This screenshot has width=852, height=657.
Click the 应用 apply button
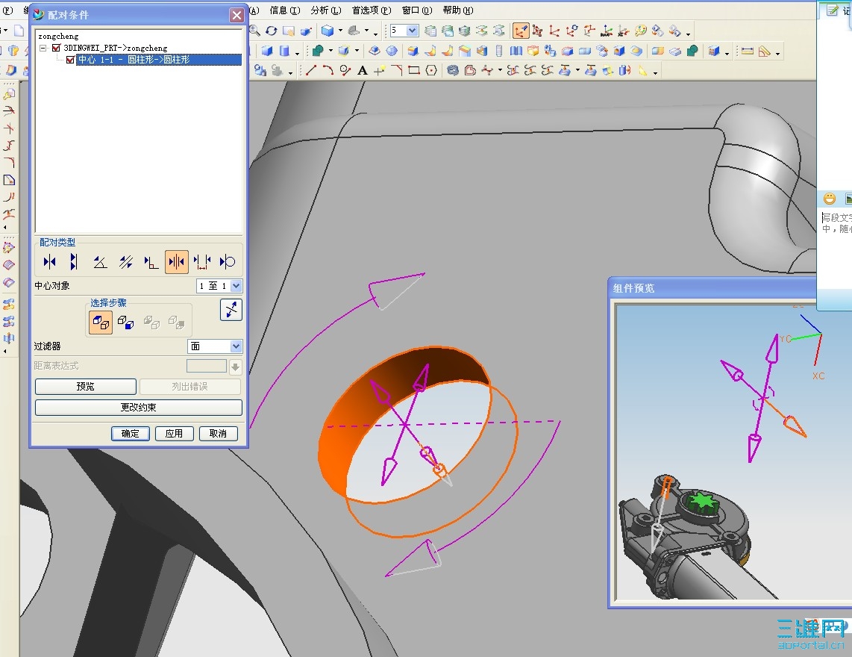(175, 434)
